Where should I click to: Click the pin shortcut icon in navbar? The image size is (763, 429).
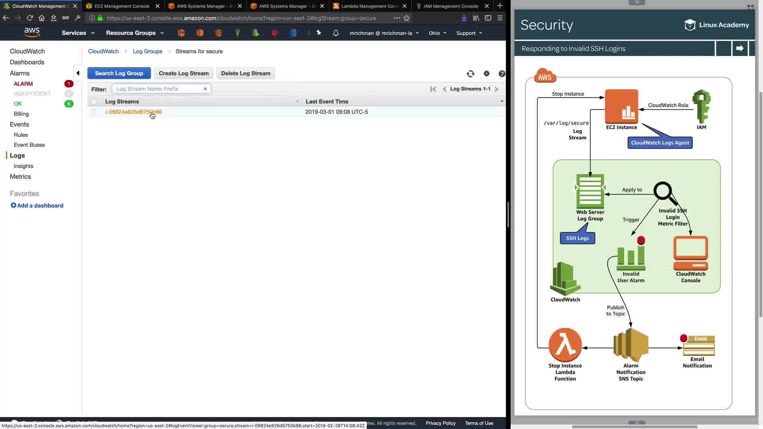tap(319, 33)
